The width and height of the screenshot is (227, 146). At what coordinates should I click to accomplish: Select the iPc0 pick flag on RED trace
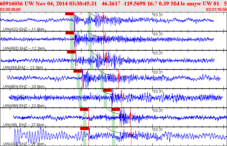tap(70, 33)
